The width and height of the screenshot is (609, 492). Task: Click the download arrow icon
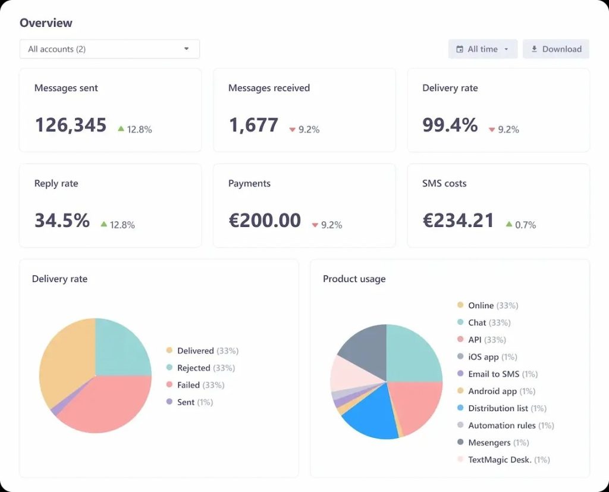(534, 49)
